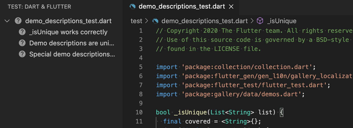Click status icon for 'Special demo descriptions...'

[22, 54]
